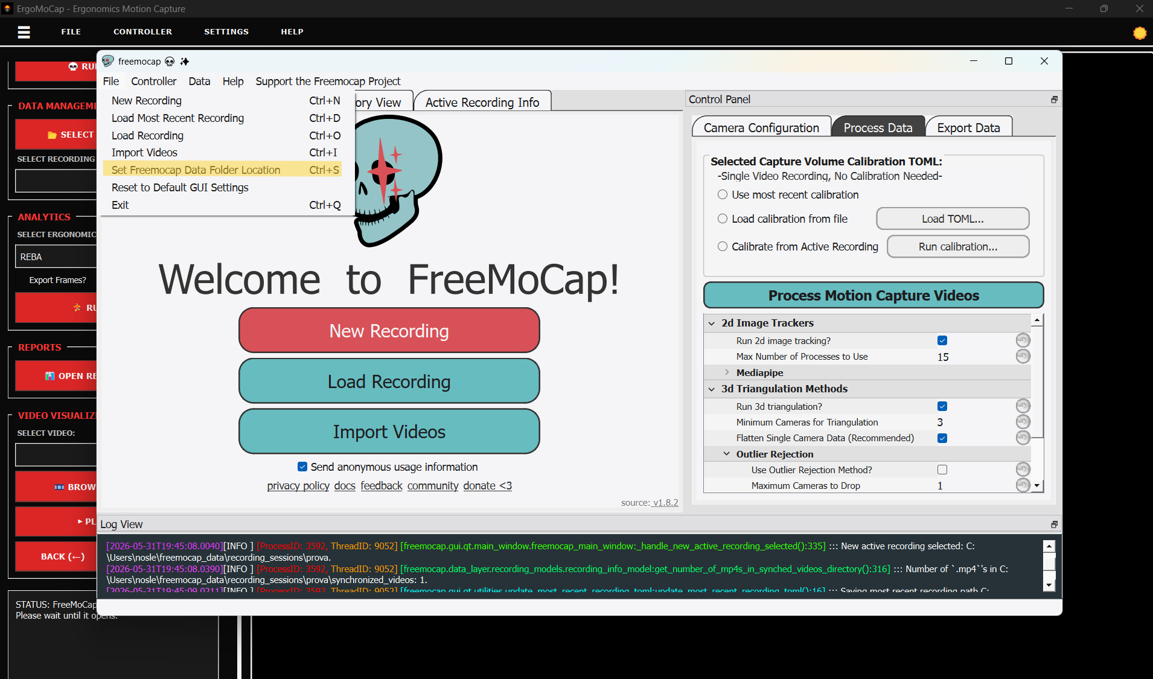Collapse the 2d Image Trackers section
This screenshot has width=1153, height=679.
(712, 324)
